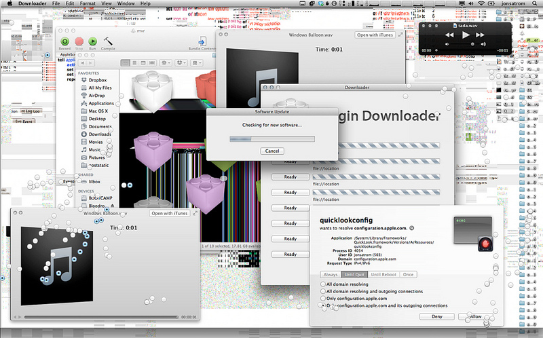Screen dimensions: 543x338
Task: Open Music from the Finder sidebar
Action: tap(91, 149)
